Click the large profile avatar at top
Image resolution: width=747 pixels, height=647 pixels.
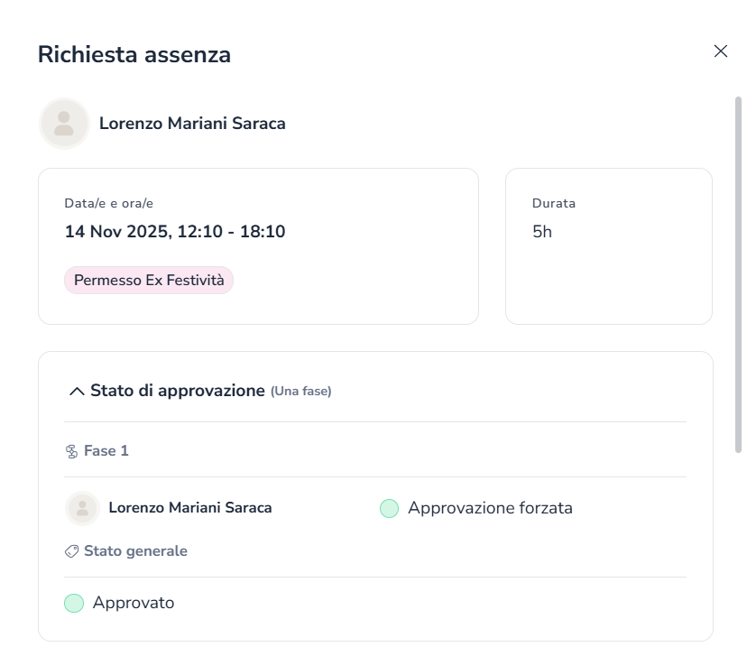pyautogui.click(x=64, y=124)
